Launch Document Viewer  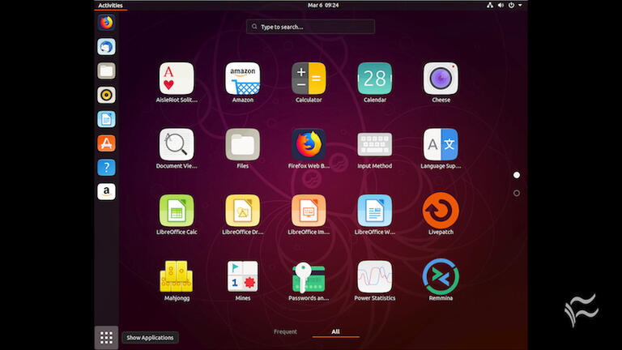click(x=177, y=144)
